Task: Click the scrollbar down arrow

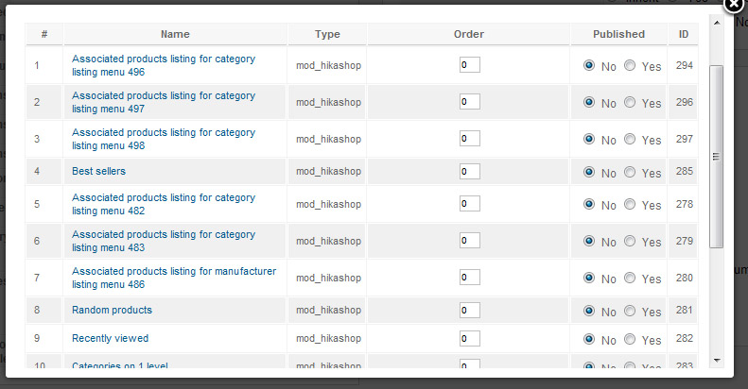Action: click(x=717, y=361)
